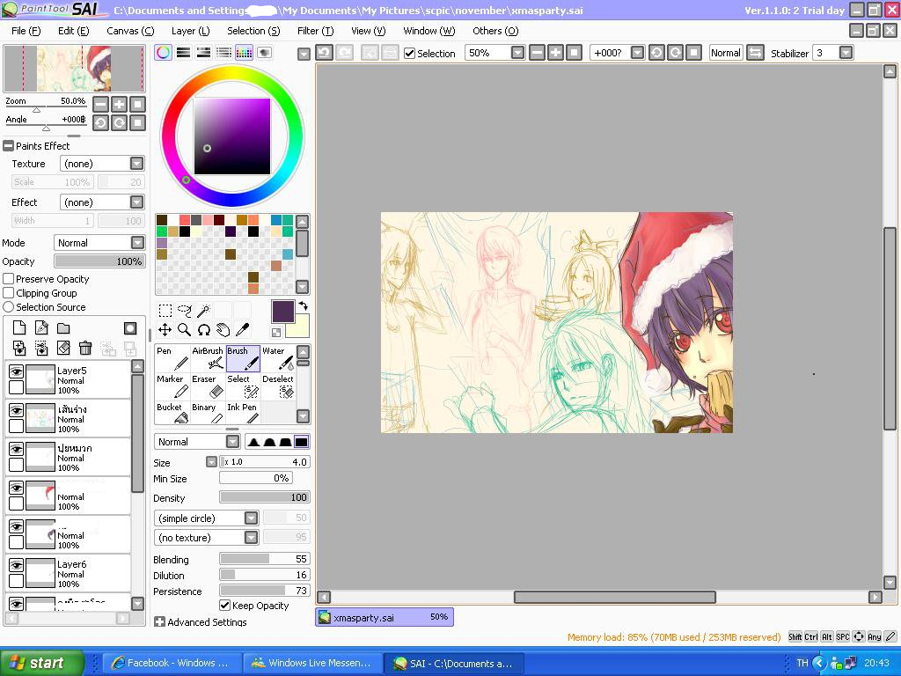The image size is (901, 676).
Task: Select the Bucket fill tool
Action: tap(172, 414)
